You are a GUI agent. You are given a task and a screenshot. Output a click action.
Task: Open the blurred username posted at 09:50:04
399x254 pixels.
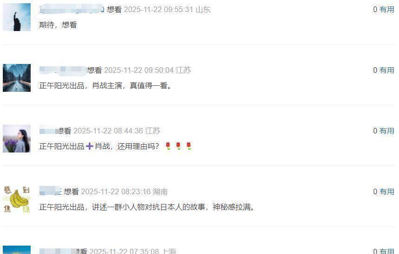pyautogui.click(x=63, y=70)
